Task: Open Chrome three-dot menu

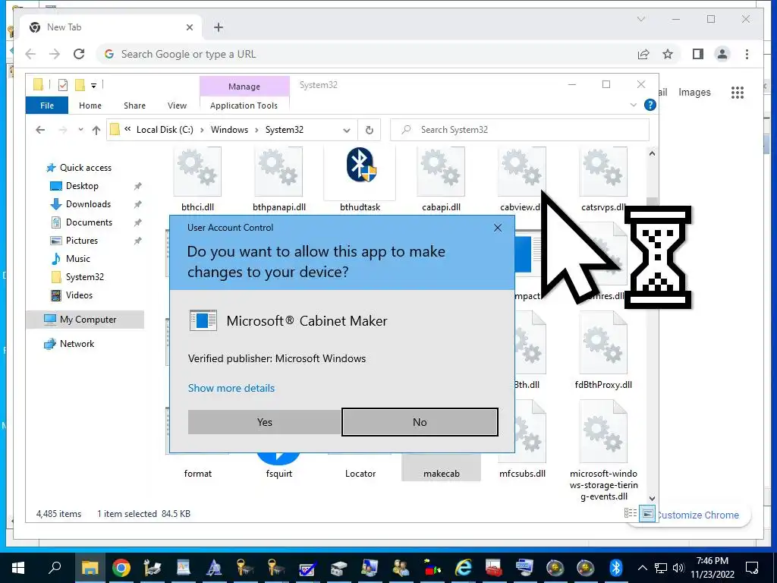Action: (x=747, y=54)
